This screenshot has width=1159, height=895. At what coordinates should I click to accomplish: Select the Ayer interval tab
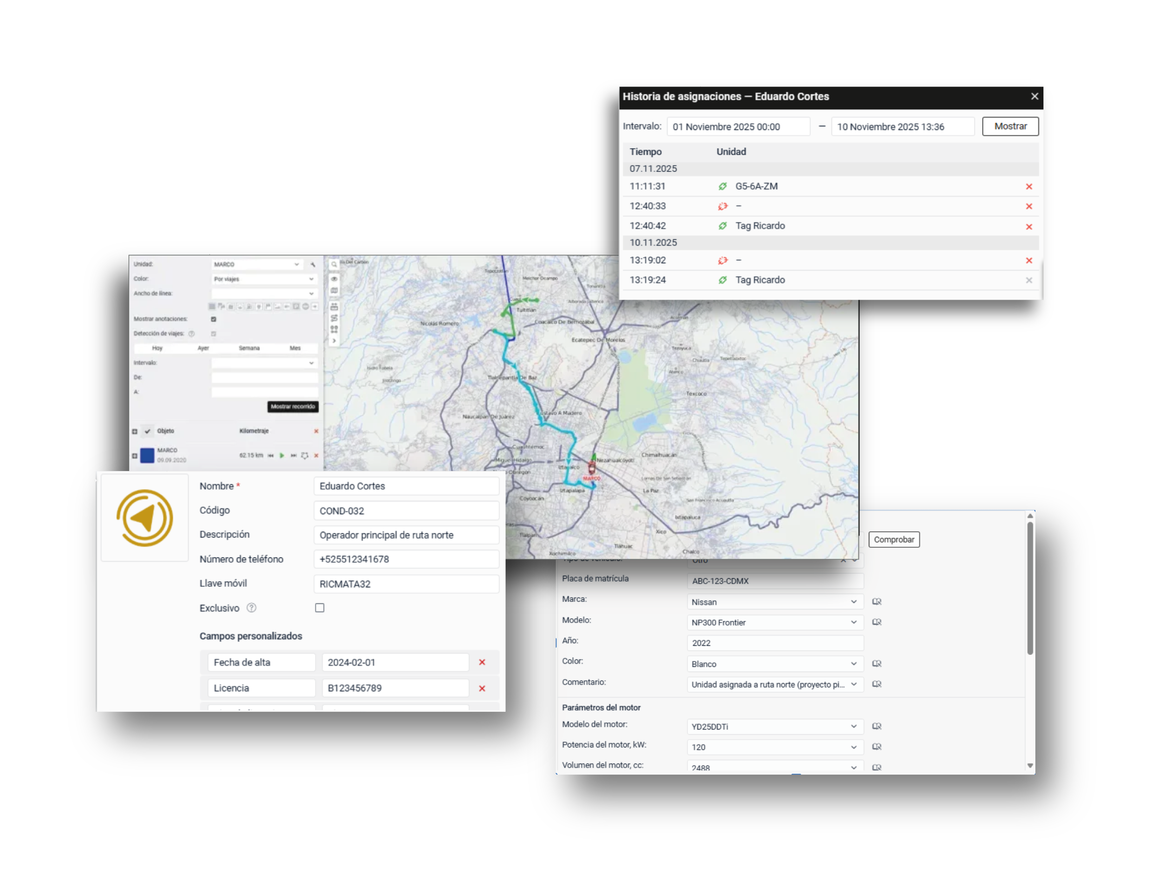pos(203,349)
